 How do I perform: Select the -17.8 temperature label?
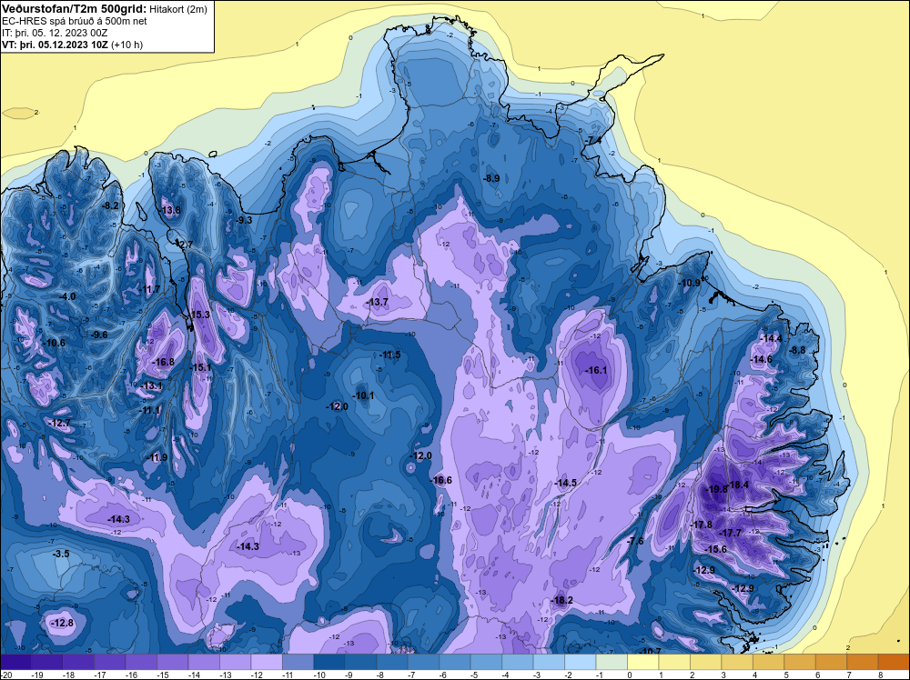pyautogui.click(x=702, y=525)
